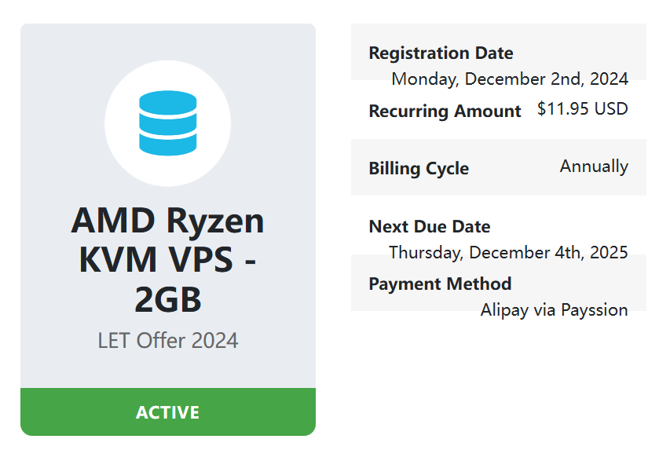659x450 pixels.
Task: Select the Payment Method label
Action: click(x=440, y=284)
